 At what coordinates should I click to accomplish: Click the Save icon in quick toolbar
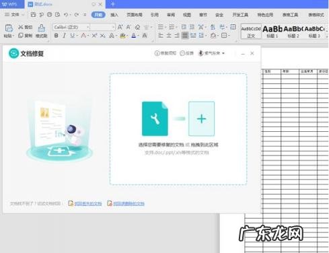click(x=33, y=15)
